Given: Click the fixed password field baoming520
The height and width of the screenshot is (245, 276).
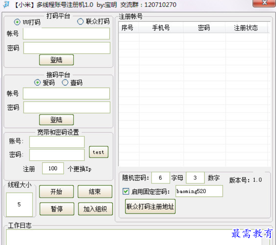Looking at the screenshot, I should point(199,191).
